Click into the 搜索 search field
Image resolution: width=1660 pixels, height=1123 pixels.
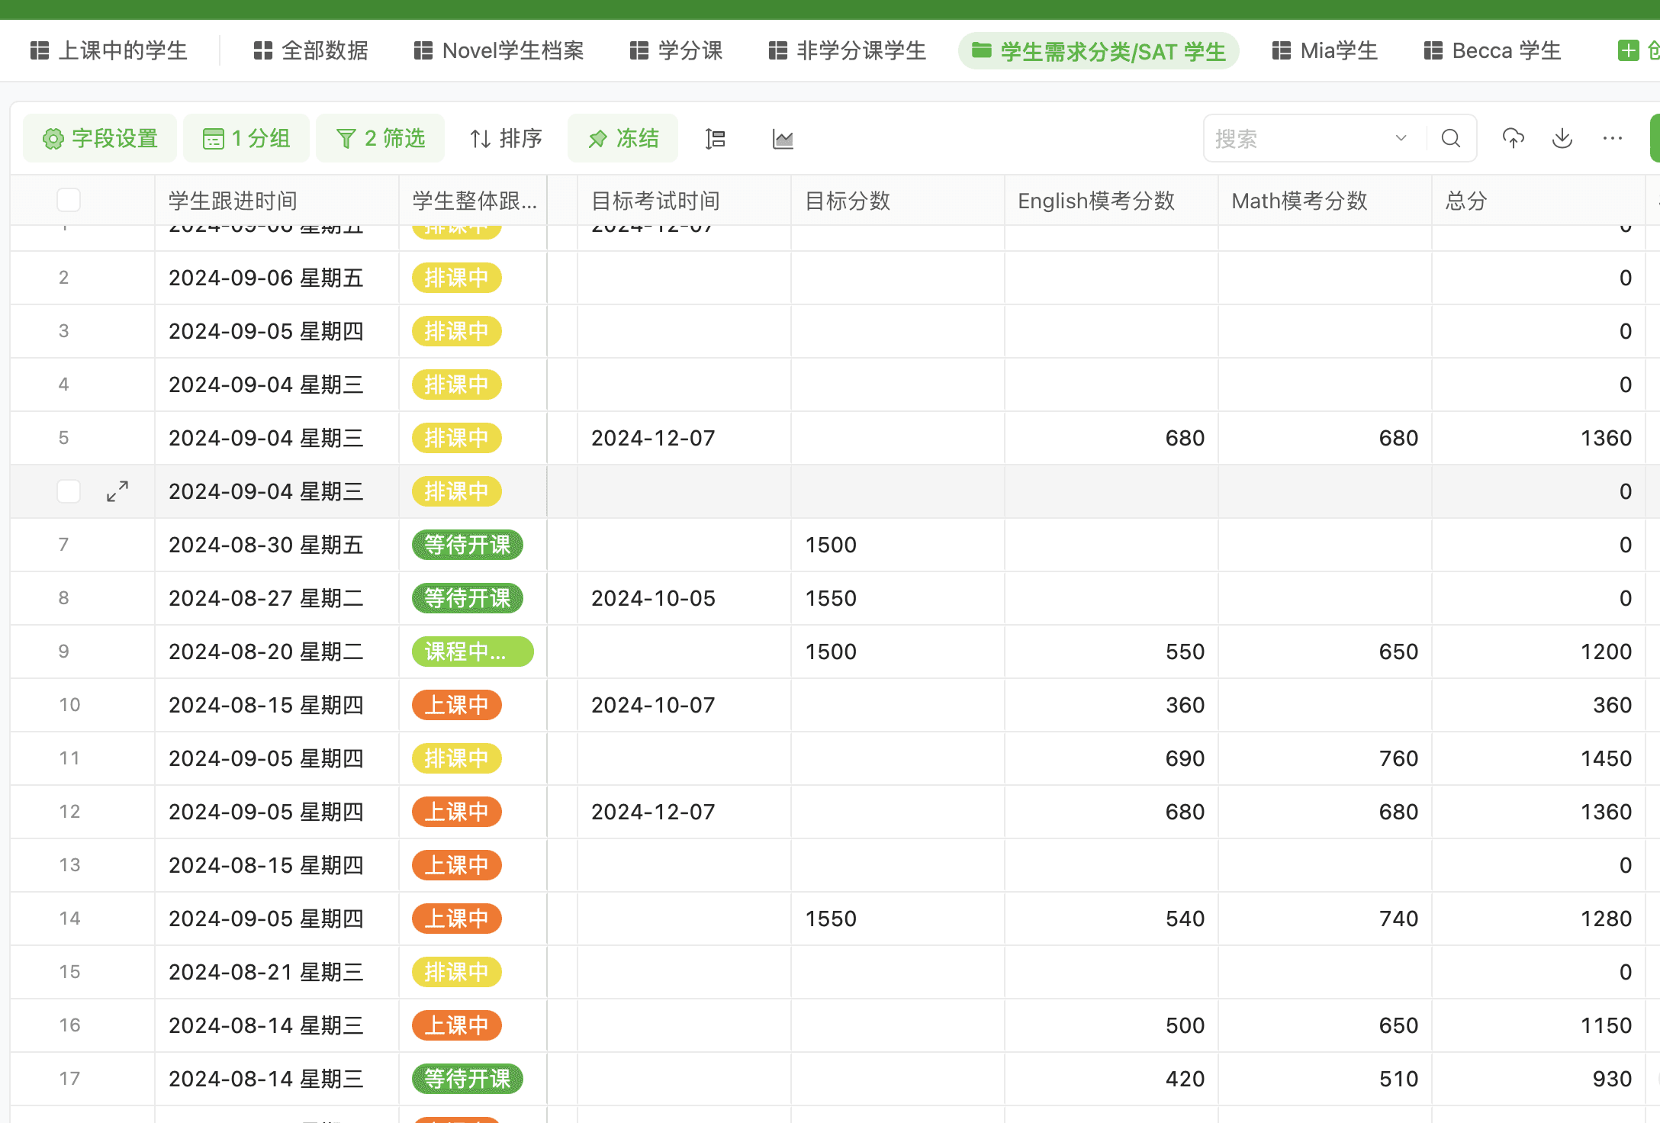pyautogui.click(x=1297, y=139)
